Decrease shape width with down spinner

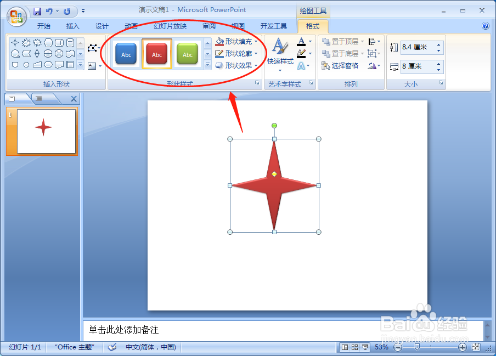click(x=439, y=70)
